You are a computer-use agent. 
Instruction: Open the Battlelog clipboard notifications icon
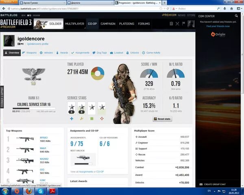(x=171, y=24)
